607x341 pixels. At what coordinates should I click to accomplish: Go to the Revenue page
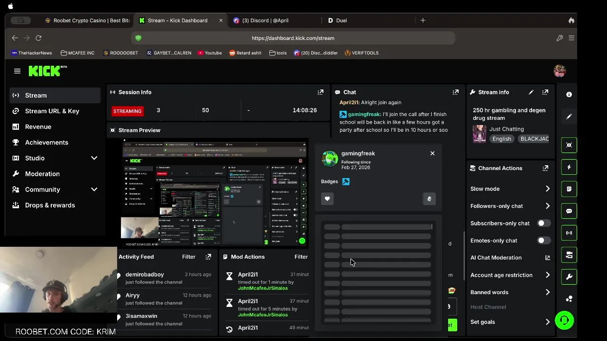tap(55, 126)
